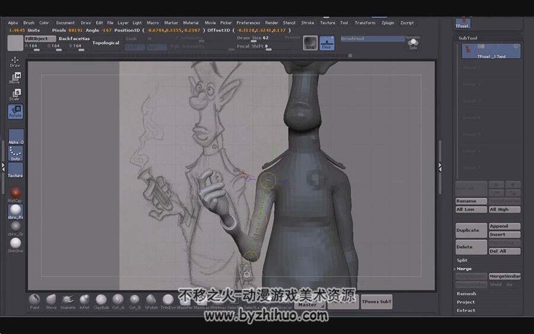Viewport: 534px width, 334px height.
Task: Click the TPose SubT button
Action: [376, 301]
